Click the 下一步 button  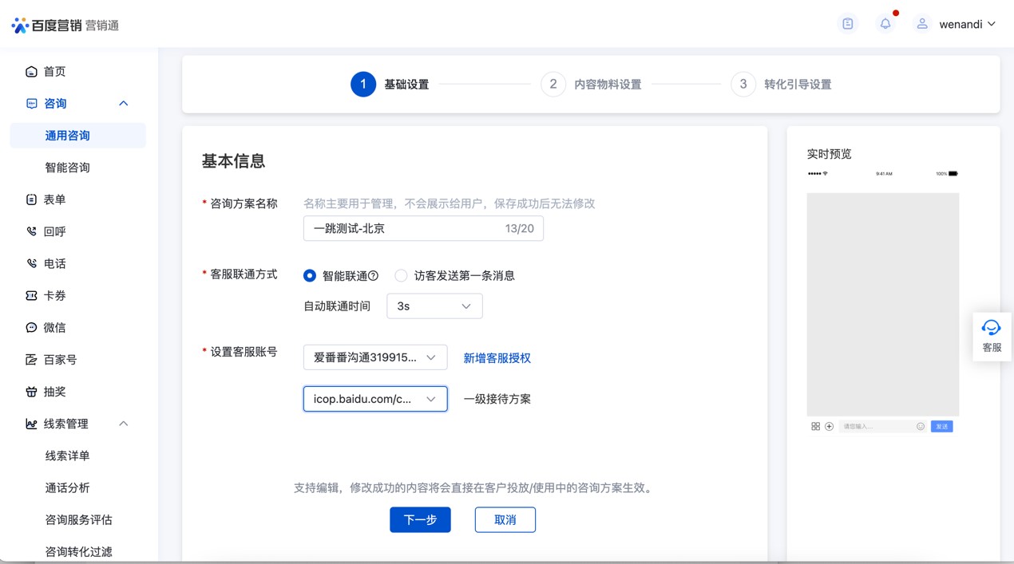pos(420,520)
